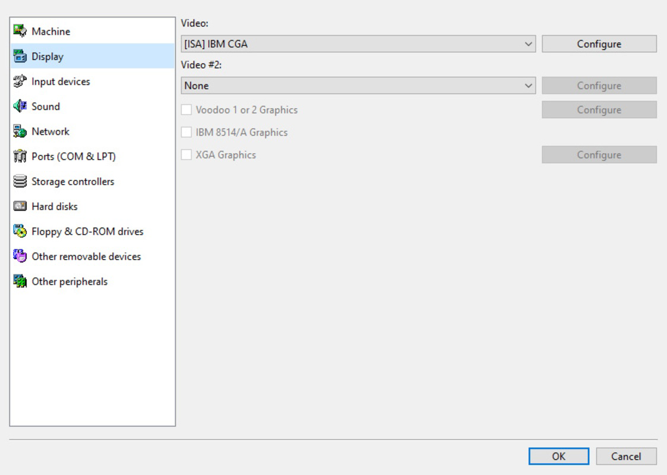
Task: Toggle the Voodoo 1 or 2 Graphics checkbox
Action: click(x=186, y=110)
